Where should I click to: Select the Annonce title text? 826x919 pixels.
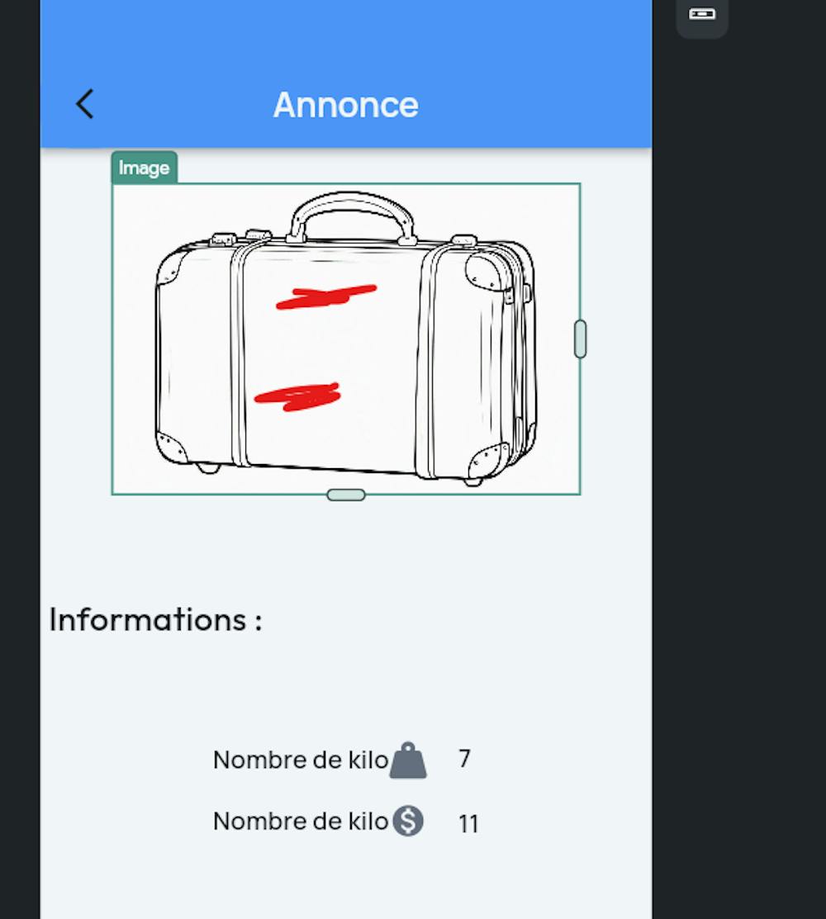(346, 105)
